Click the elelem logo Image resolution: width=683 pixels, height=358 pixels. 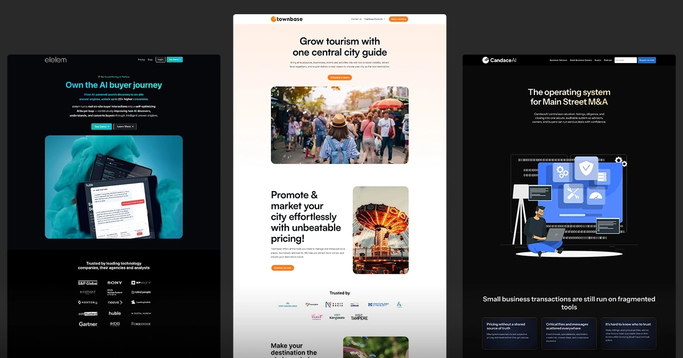pos(56,60)
